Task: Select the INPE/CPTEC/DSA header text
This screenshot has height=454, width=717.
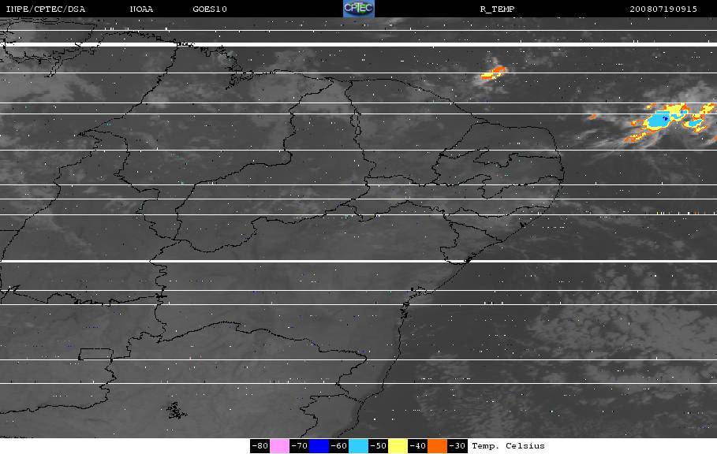Action: coord(45,9)
